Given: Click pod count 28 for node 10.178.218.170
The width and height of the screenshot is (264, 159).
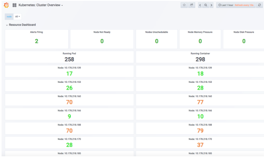Looking at the screenshot, I should pyautogui.click(x=69, y=145).
